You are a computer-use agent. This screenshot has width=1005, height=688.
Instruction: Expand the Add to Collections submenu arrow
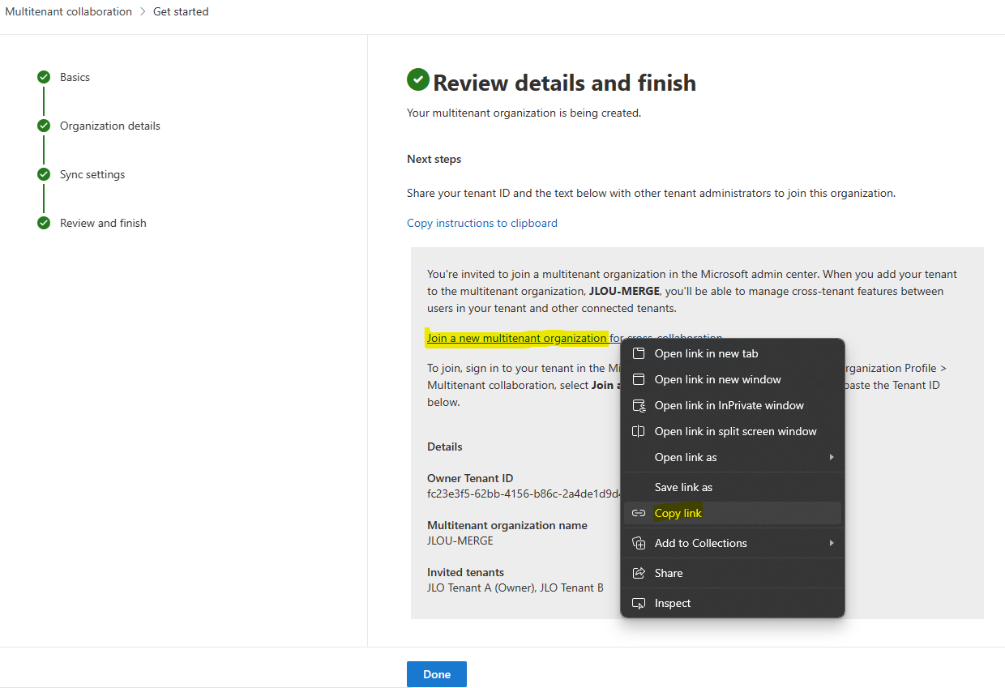[x=832, y=543]
